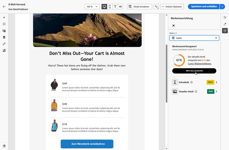Click the Schreibstil text cursor icon

175,82
